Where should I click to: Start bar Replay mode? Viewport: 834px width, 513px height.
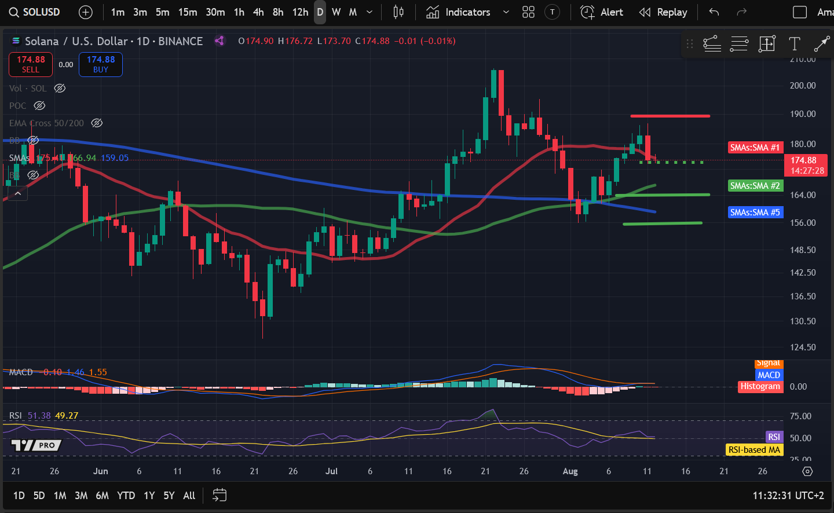coord(663,12)
